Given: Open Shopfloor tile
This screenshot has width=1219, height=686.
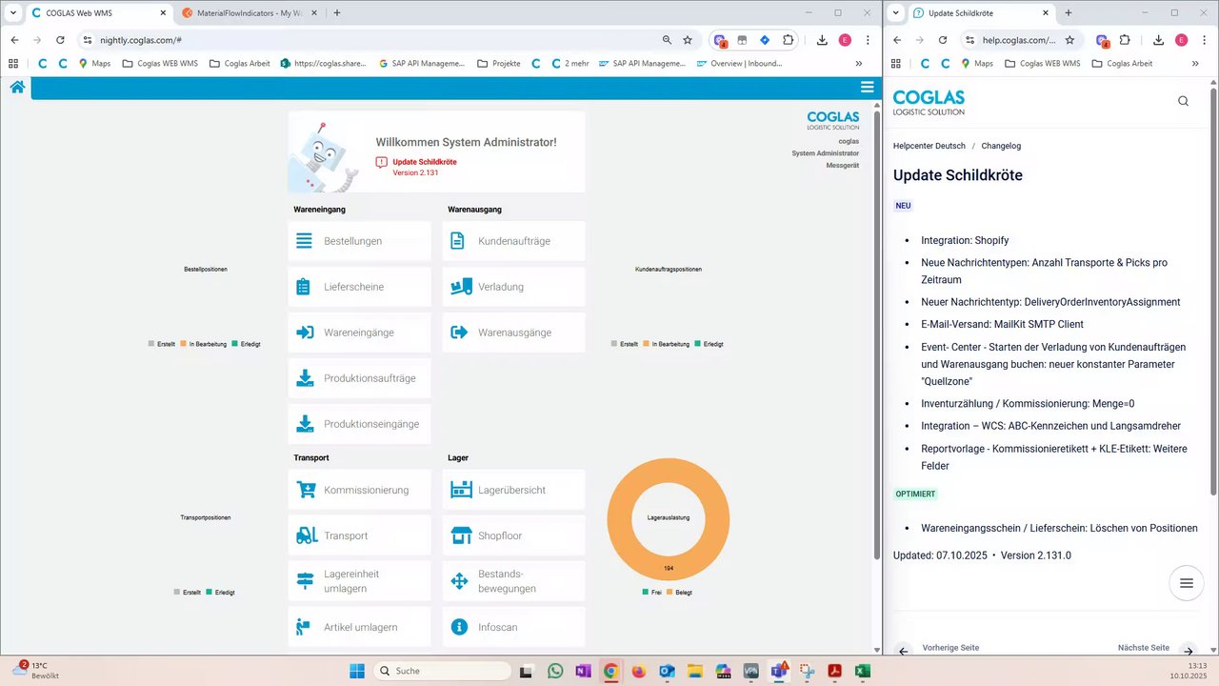Looking at the screenshot, I should (x=514, y=535).
